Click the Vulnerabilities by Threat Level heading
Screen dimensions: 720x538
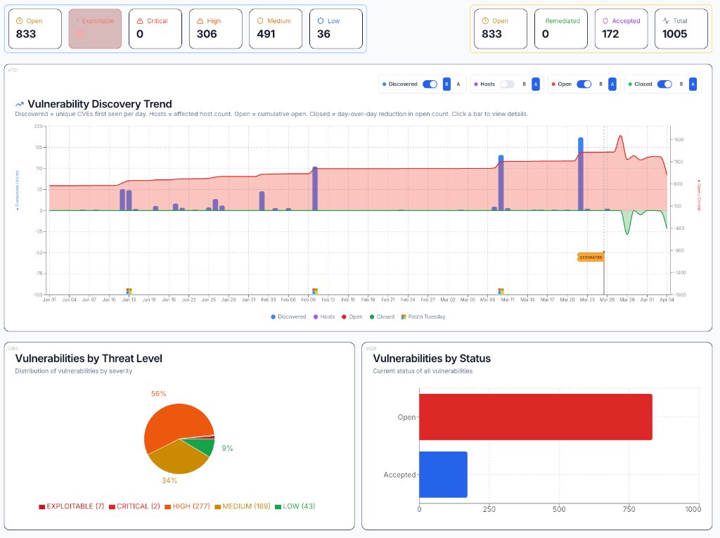point(89,359)
